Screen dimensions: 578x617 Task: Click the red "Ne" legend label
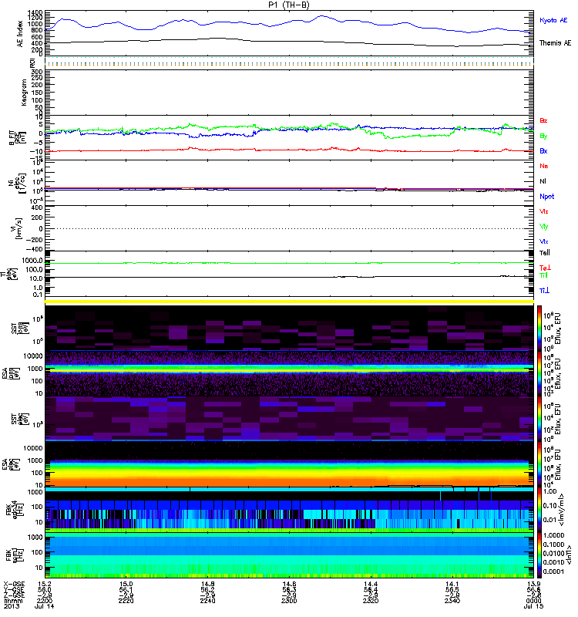tap(544, 166)
